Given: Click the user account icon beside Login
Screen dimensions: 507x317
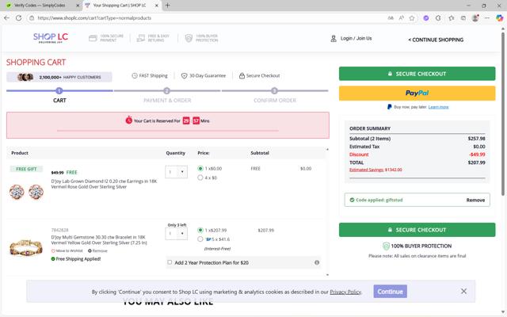Looking at the screenshot, I should coord(334,39).
